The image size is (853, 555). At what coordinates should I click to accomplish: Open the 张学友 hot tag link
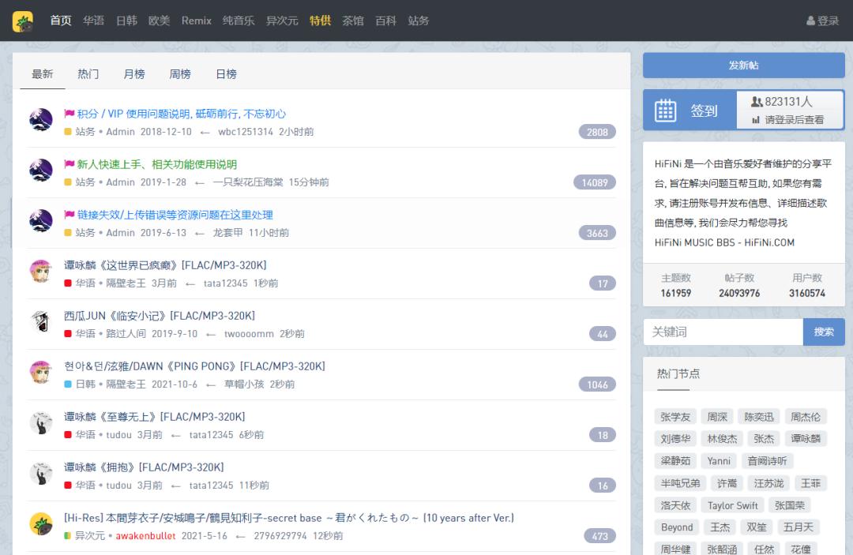[x=676, y=416]
